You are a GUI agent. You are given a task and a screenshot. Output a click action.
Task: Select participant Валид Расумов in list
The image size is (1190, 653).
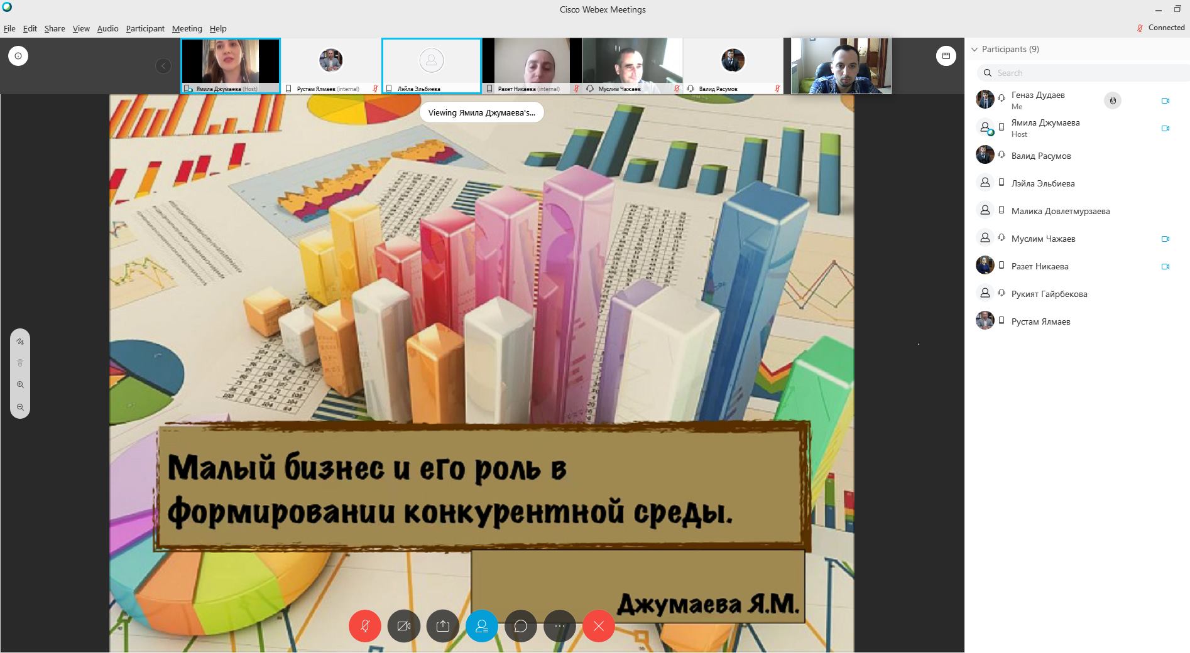1077,156
